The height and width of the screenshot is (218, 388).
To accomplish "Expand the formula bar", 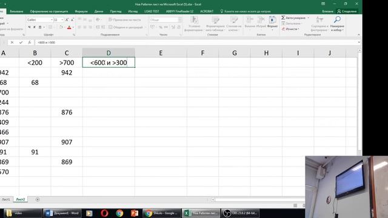I will (x=359, y=42).
